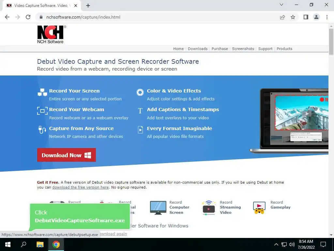
Task: Click the share page icon
Action: [282, 17]
